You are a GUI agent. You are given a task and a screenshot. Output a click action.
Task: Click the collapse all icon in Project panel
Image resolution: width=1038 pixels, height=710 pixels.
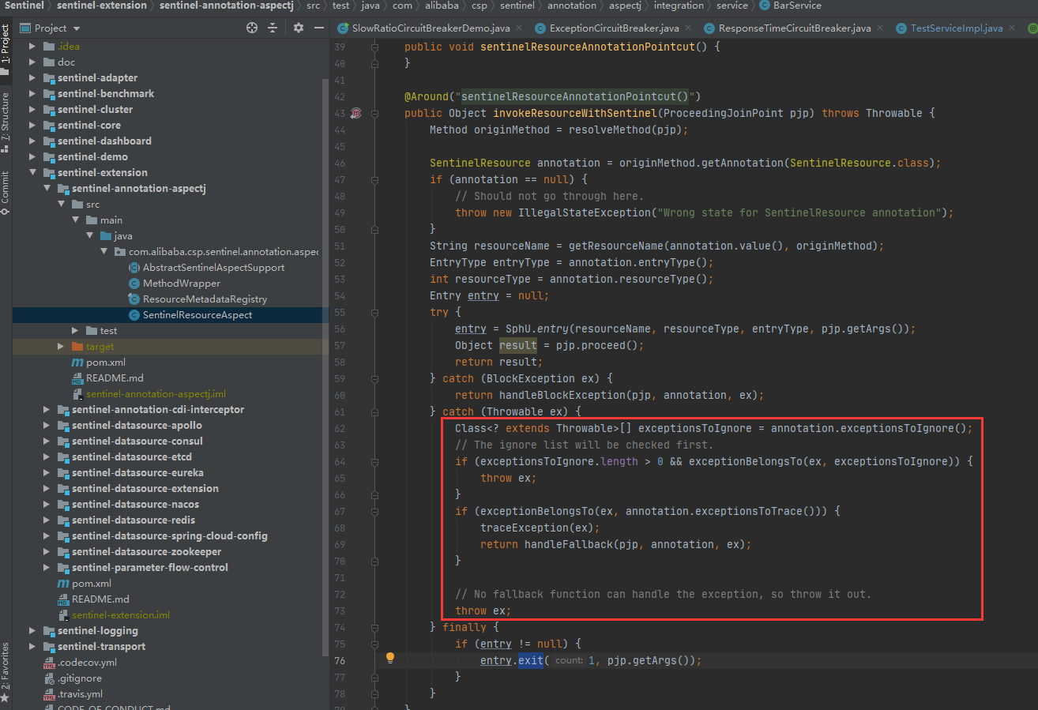273,28
